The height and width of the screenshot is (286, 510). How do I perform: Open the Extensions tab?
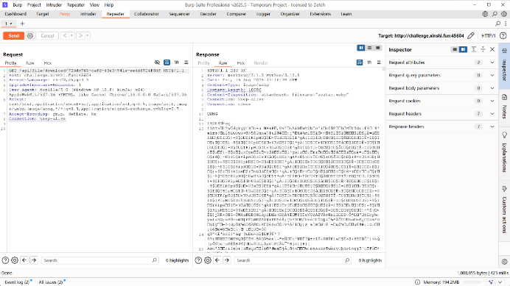320,14
